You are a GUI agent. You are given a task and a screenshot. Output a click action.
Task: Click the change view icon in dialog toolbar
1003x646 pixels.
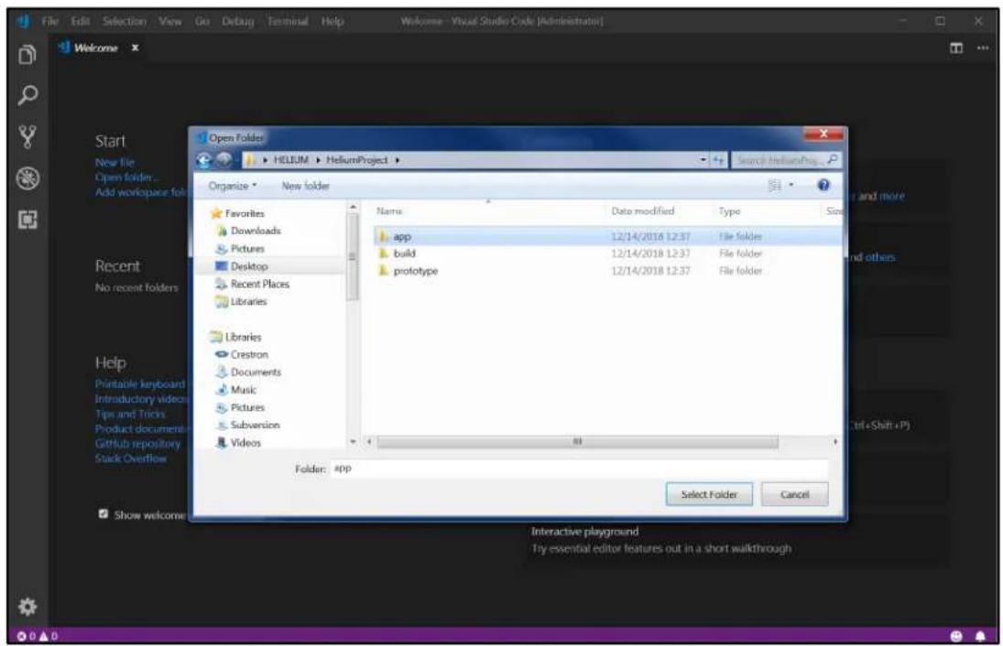coord(775,186)
